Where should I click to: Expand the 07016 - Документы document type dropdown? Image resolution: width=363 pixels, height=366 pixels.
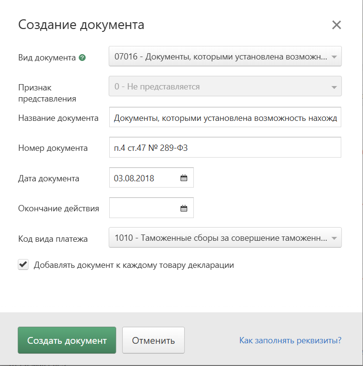point(225,56)
